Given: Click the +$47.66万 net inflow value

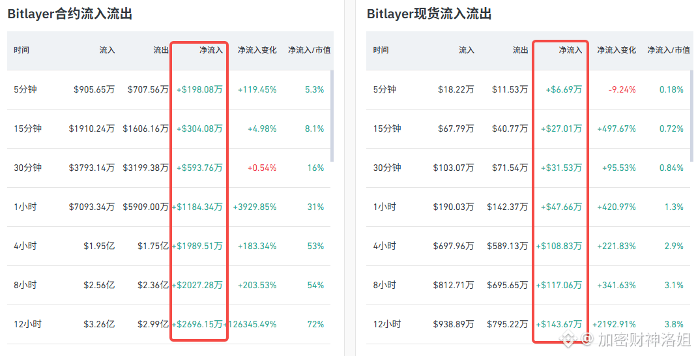Looking at the screenshot, I should 562,207.
